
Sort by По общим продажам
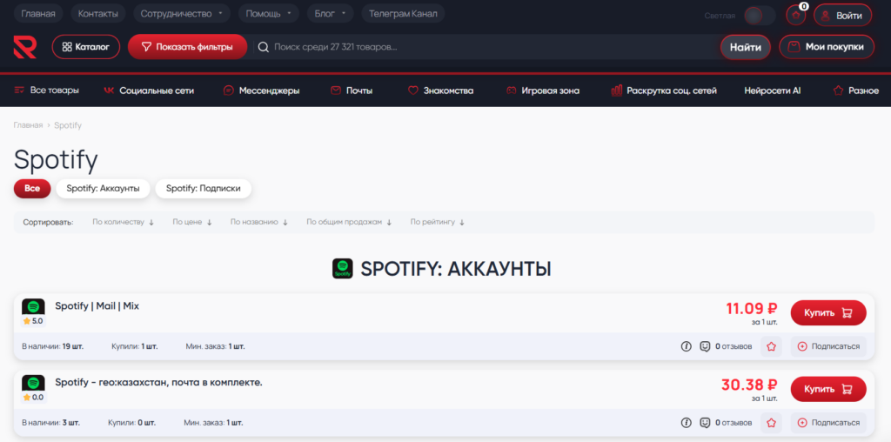350,222
